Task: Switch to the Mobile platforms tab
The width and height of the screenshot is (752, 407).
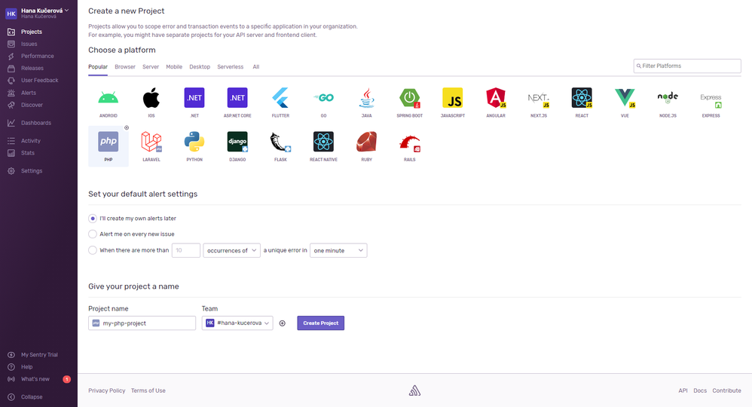Action: [x=174, y=67]
